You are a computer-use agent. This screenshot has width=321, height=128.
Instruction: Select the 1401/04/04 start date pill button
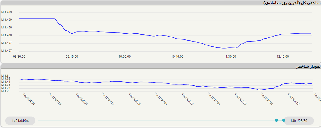coord(20,121)
